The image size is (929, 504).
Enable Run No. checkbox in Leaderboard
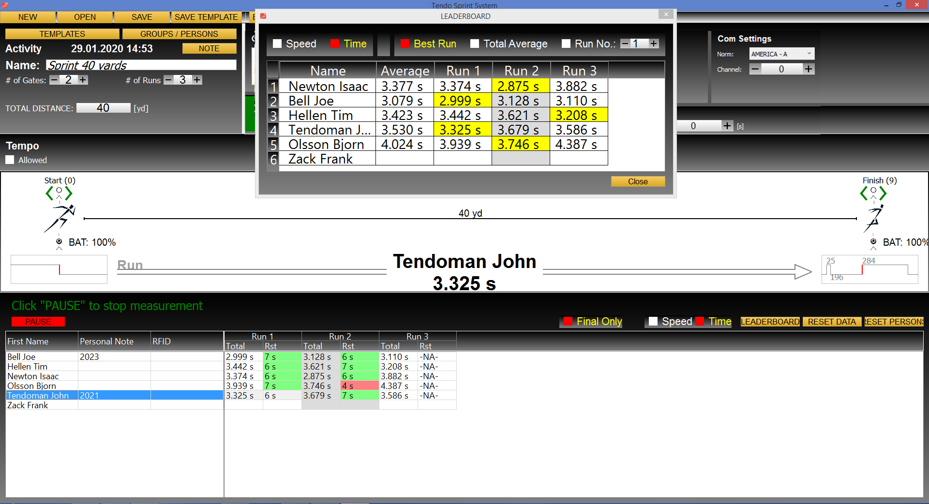[566, 44]
